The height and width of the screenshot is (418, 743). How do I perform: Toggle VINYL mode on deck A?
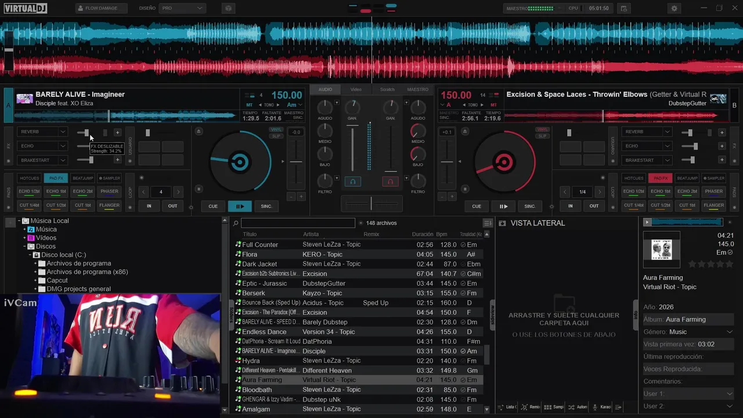tap(276, 129)
